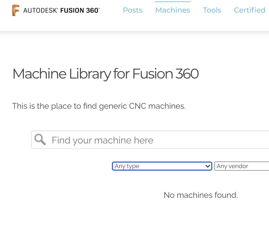Open the vendor combo box next to type filter

click(241, 166)
